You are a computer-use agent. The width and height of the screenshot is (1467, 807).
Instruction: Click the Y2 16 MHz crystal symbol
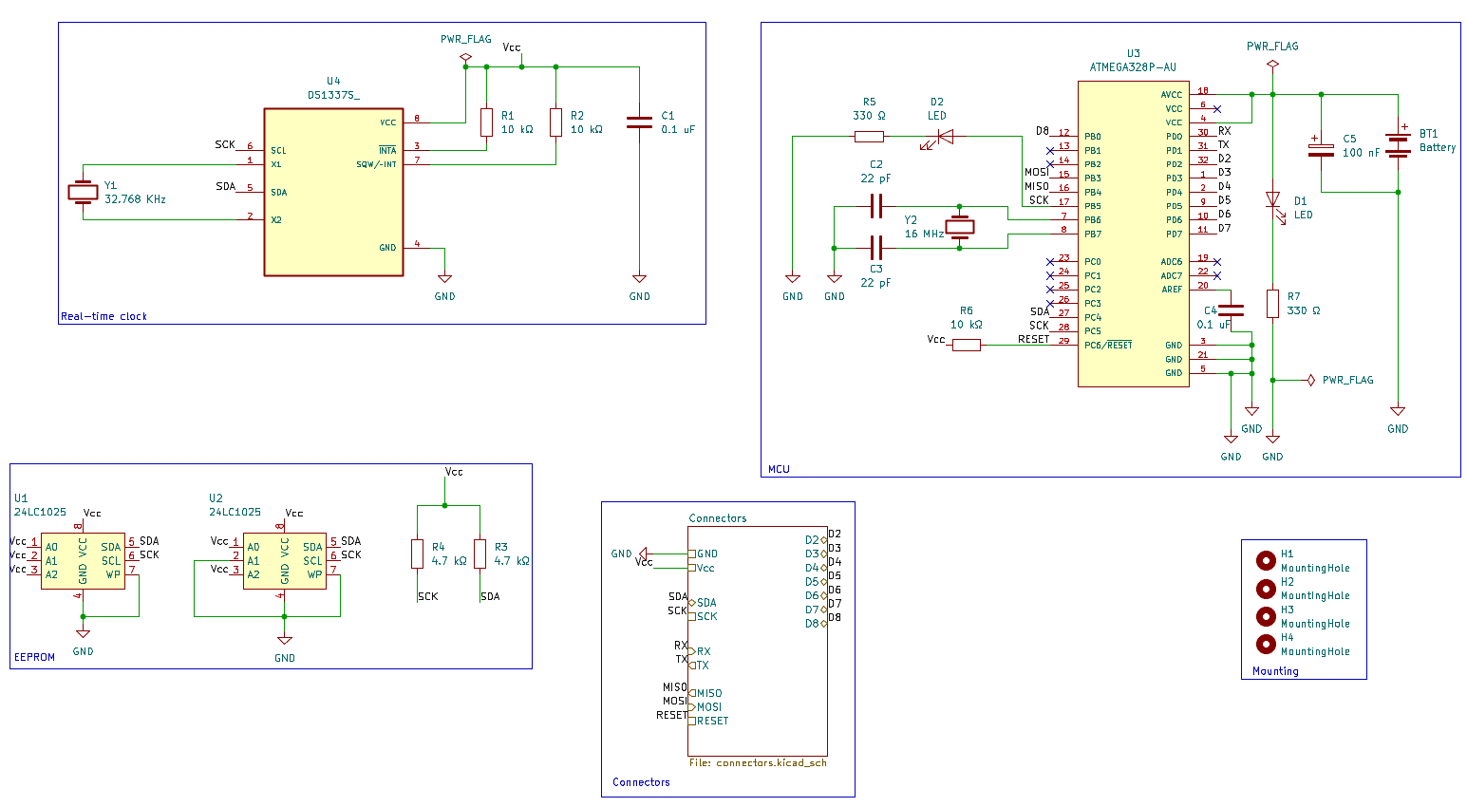point(960,227)
